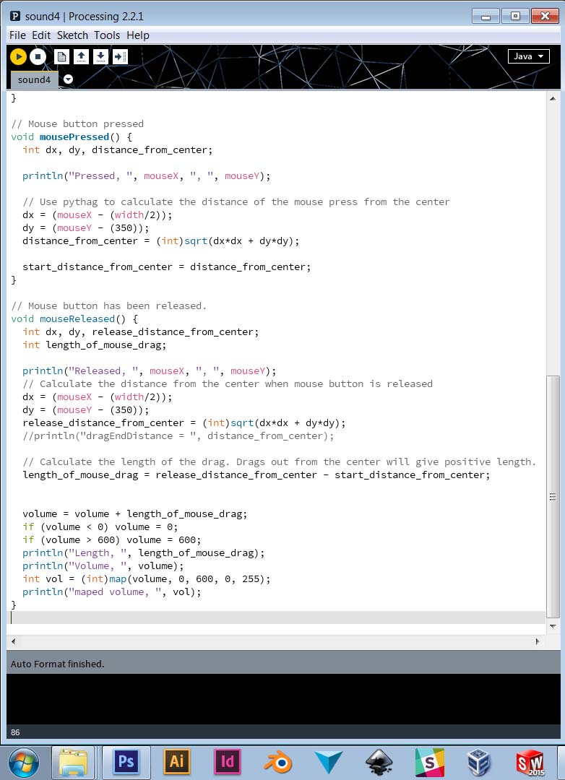Click the vertical scrollbar down arrow
The height and width of the screenshot is (780, 565).
553,626
